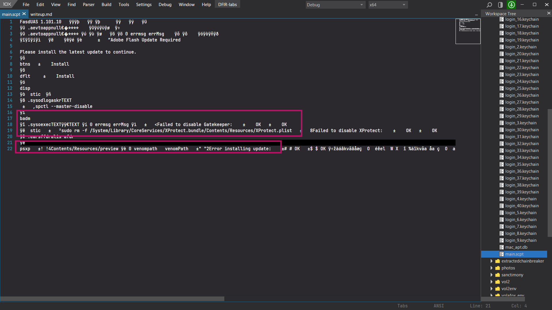Screen dimensions: 552x310
Task: Click file icon of login_28.keychain
Action: (x=502, y=109)
